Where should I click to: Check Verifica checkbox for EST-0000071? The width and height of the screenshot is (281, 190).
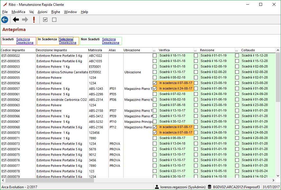coord(155,138)
